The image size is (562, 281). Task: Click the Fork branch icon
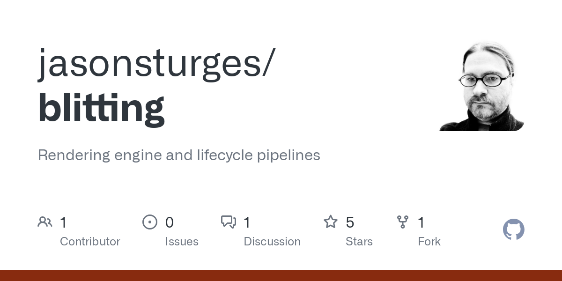point(403,222)
